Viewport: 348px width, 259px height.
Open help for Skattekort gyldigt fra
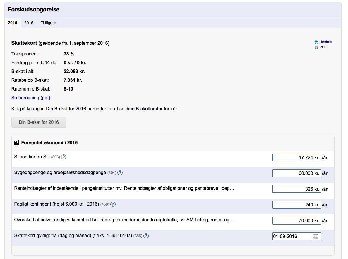tap(146, 236)
